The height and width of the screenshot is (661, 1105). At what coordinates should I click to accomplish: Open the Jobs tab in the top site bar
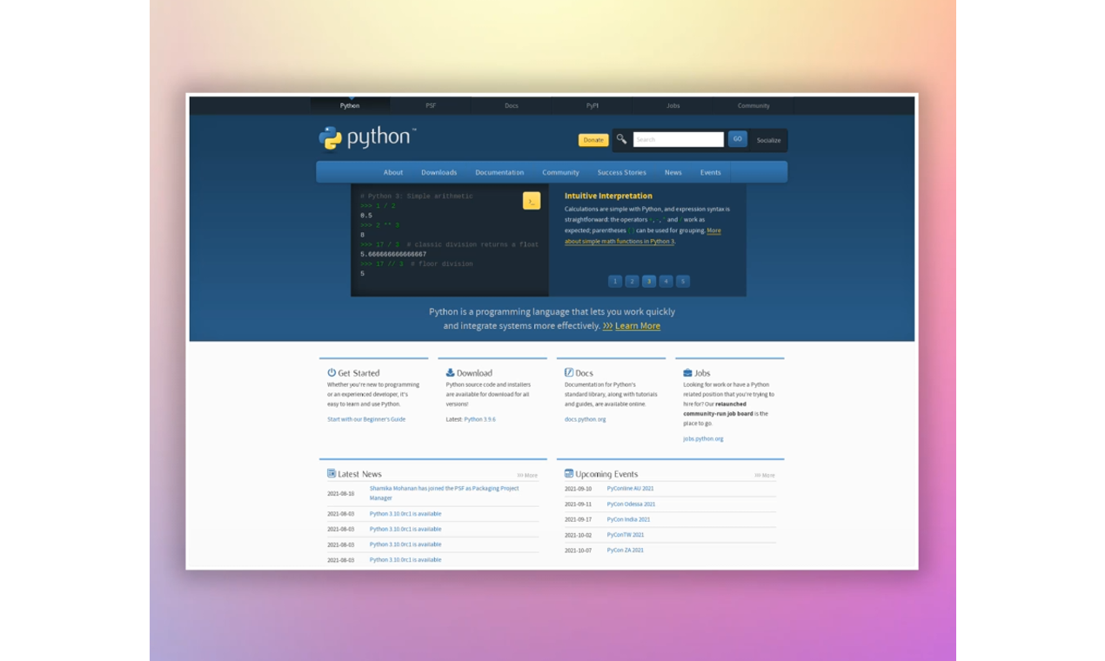673,105
